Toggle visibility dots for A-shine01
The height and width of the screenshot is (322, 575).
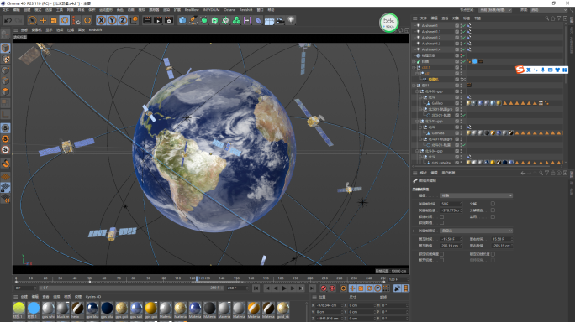point(461,26)
